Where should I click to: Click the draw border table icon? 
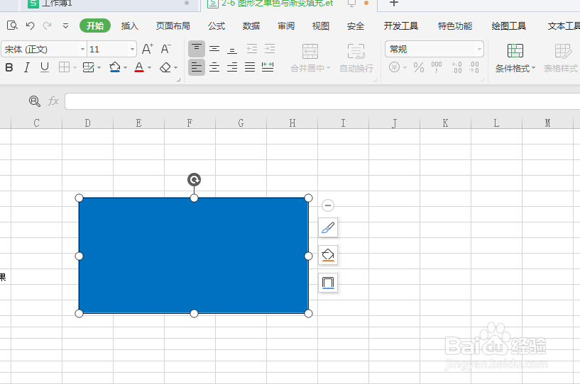(89, 67)
